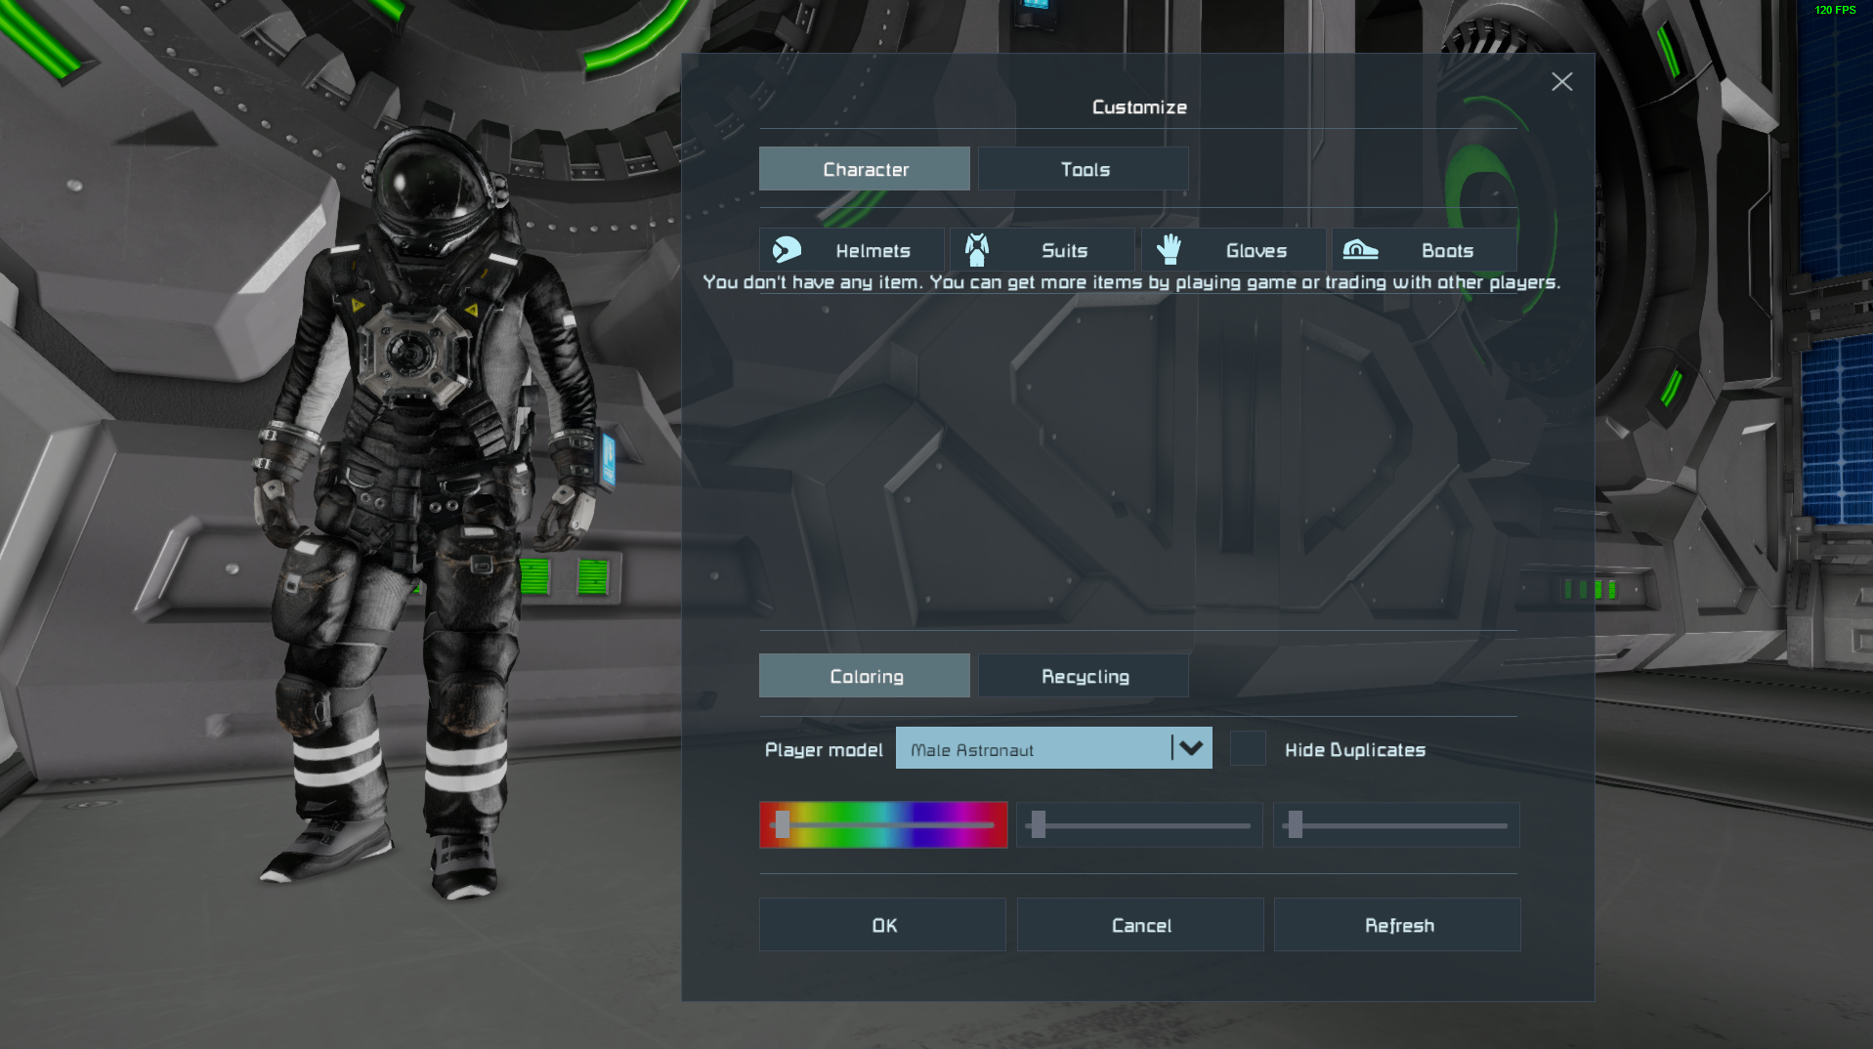
Task: Click the Suits category icon
Action: 977,250
